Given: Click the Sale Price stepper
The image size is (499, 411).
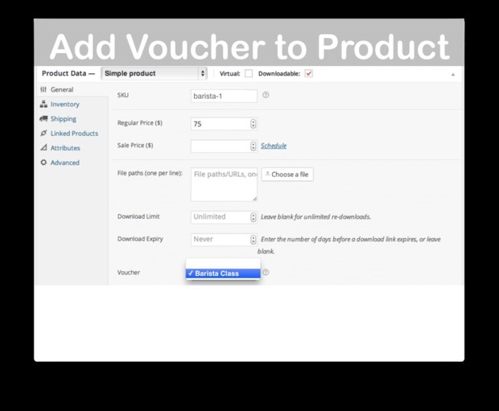Looking at the screenshot, I should pyautogui.click(x=253, y=146).
